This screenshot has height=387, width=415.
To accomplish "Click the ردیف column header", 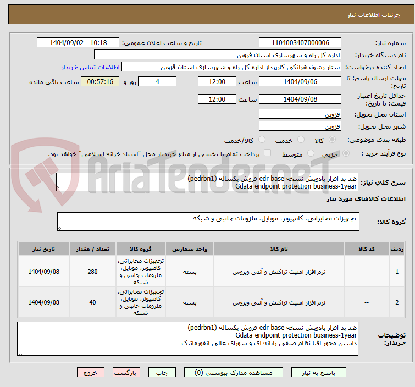I will point(397,249).
